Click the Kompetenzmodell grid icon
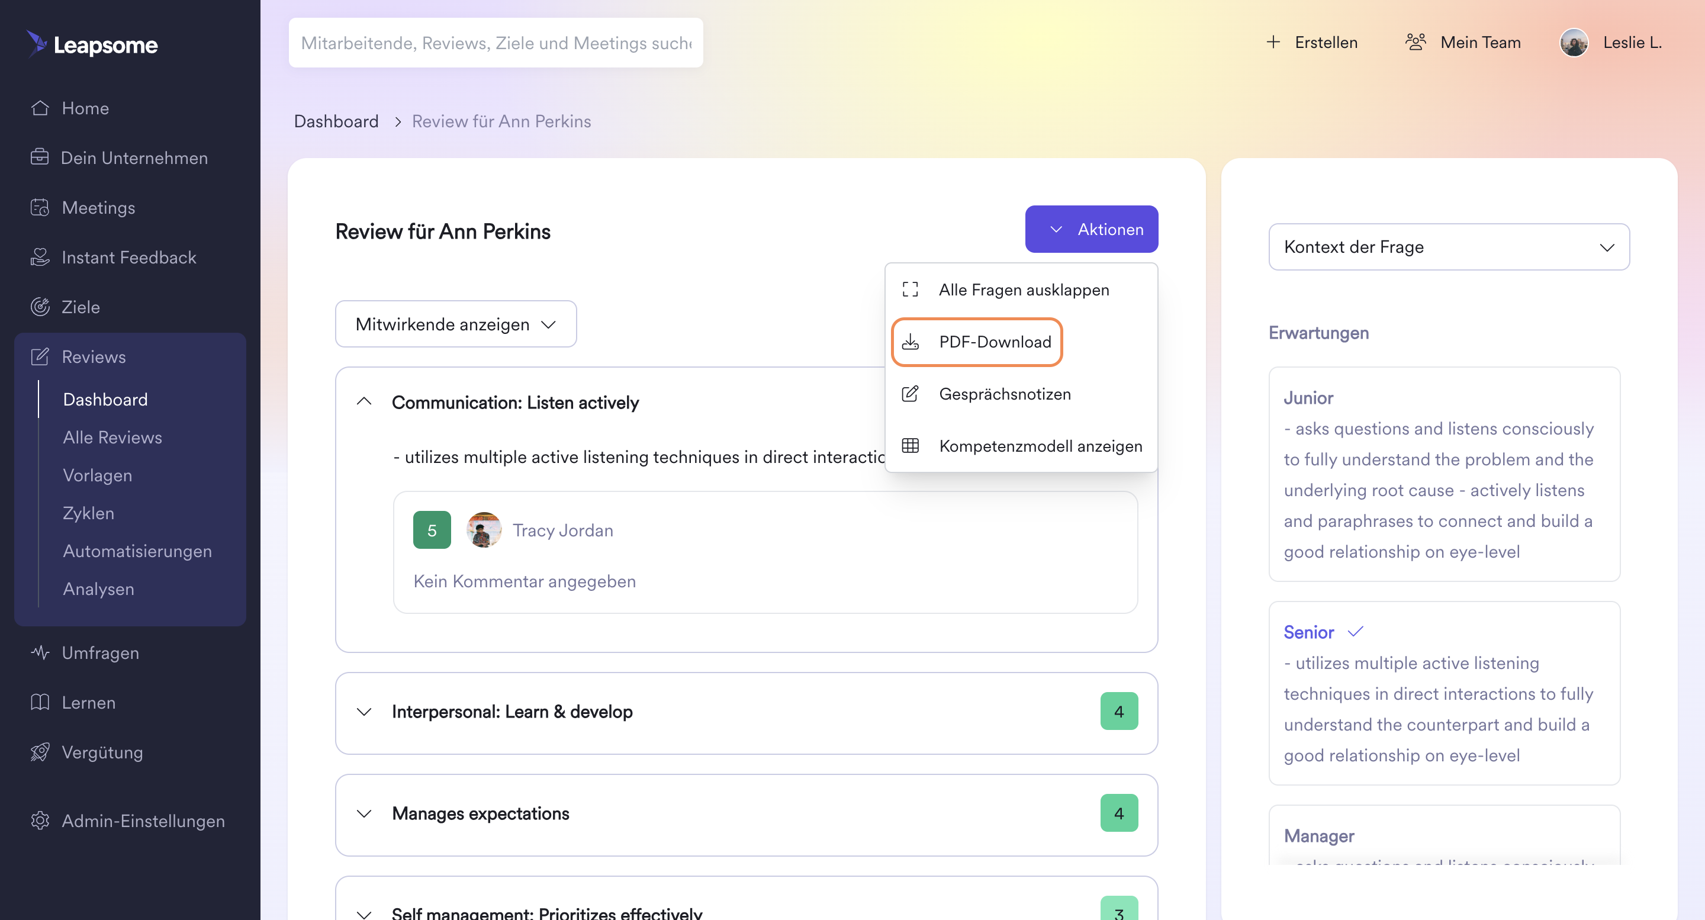This screenshot has width=1705, height=920. 910,445
